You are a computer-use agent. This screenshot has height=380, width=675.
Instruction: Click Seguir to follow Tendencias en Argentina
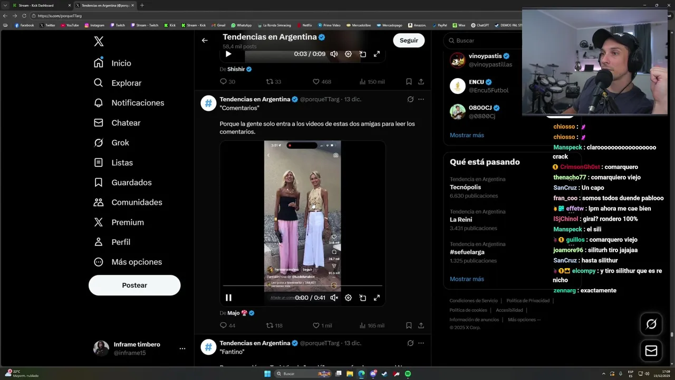tap(409, 40)
